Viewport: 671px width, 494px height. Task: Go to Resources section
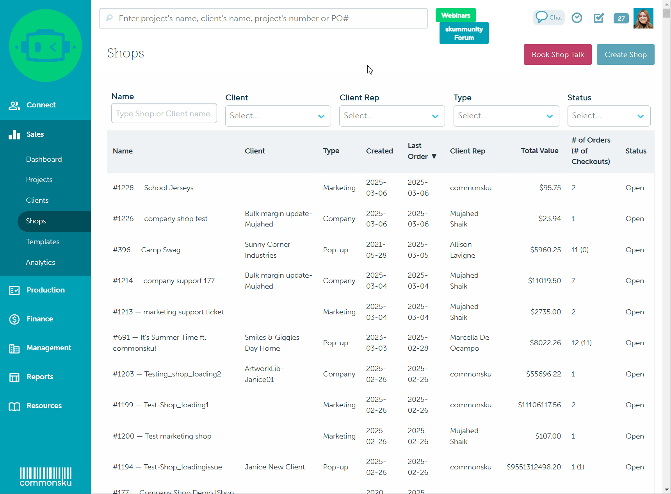coord(44,406)
